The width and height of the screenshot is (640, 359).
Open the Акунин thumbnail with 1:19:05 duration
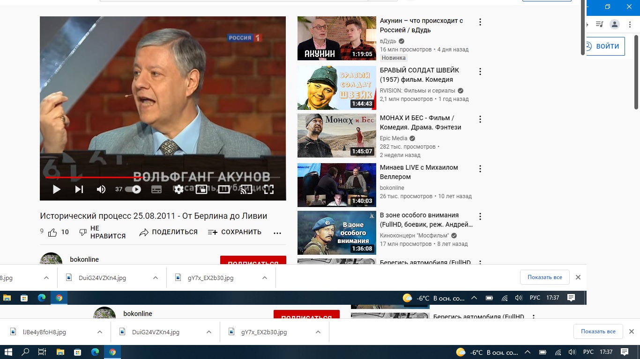[337, 38]
